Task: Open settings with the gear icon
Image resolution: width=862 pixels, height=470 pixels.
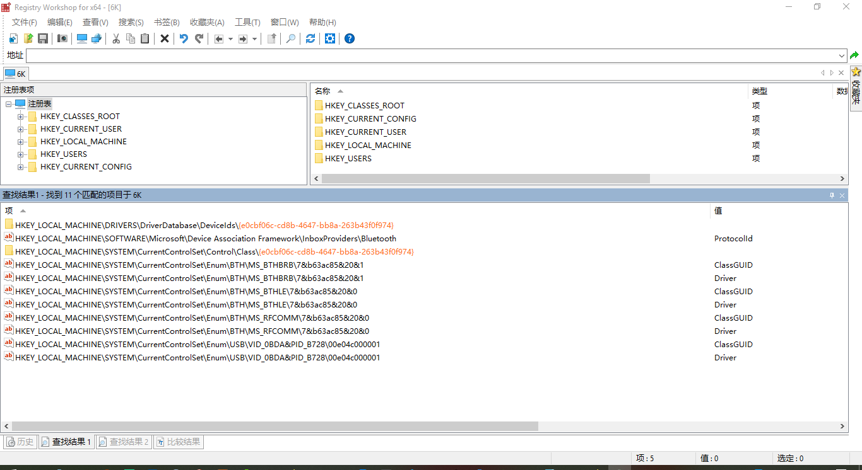Action: click(330, 38)
